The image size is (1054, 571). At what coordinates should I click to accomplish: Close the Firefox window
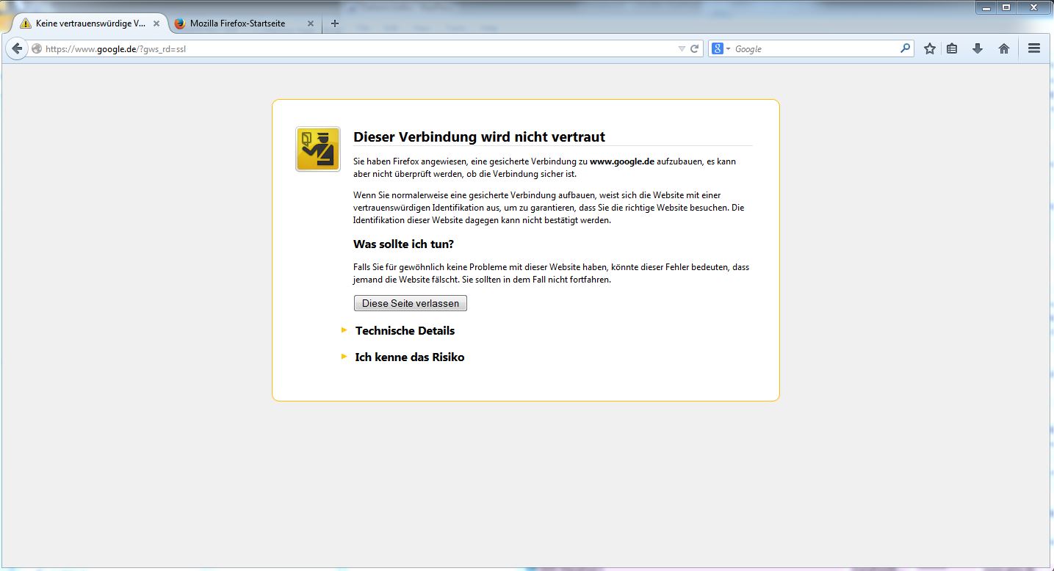[x=1033, y=7]
